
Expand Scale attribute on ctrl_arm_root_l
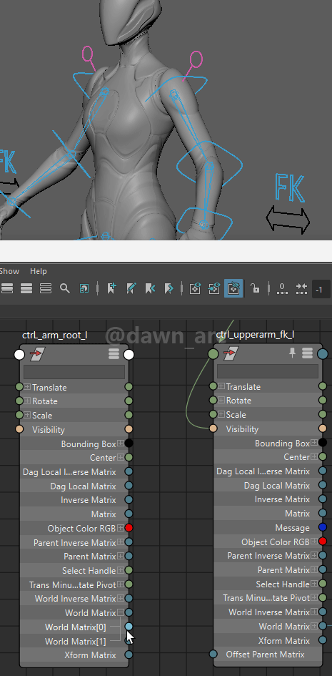28,415
